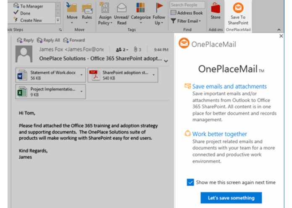
Task: Click the Let's save something button
Action: [x=231, y=198]
